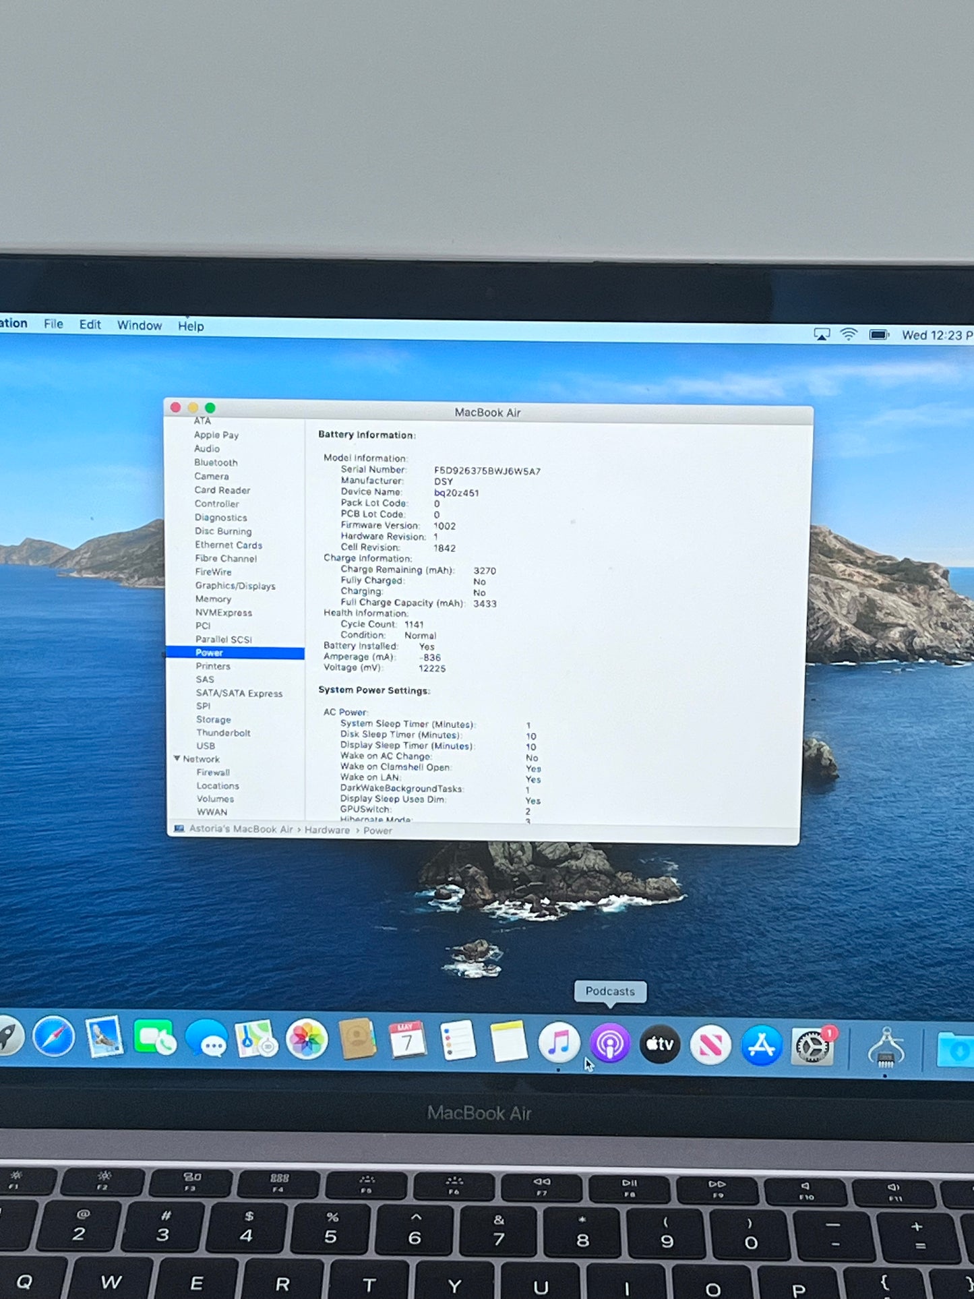Open Safari from the Dock
The height and width of the screenshot is (1299, 974).
click(53, 1037)
